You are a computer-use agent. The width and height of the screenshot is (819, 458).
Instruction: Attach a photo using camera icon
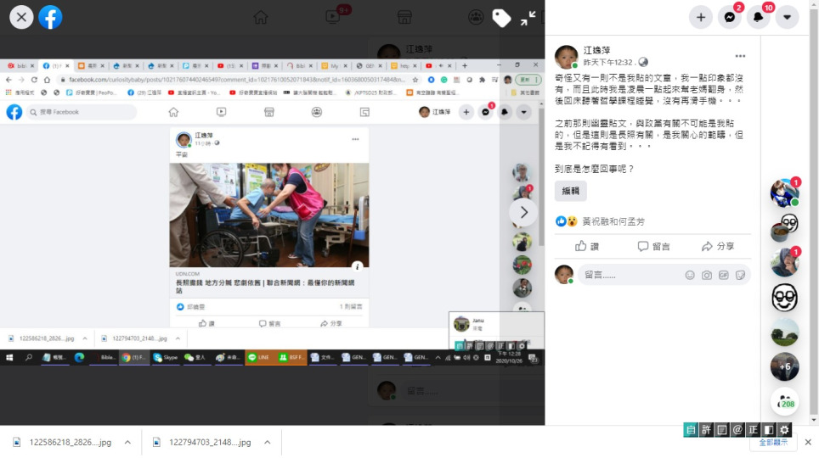click(707, 275)
